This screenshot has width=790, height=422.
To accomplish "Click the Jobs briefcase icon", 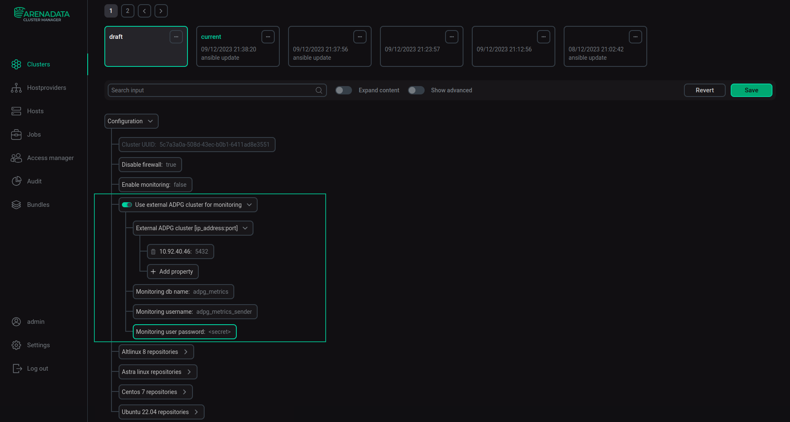I will pos(16,135).
